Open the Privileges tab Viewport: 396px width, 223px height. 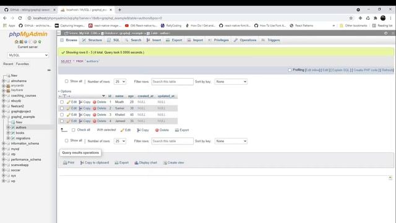(x=218, y=40)
